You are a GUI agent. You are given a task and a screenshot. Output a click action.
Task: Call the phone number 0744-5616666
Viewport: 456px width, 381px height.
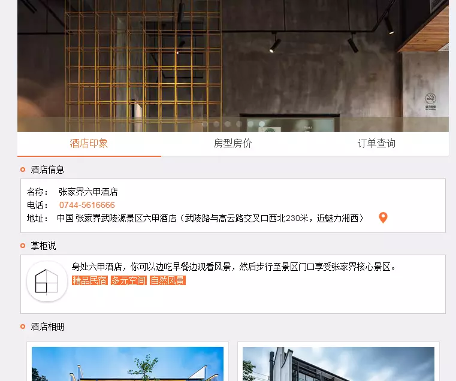coord(87,205)
